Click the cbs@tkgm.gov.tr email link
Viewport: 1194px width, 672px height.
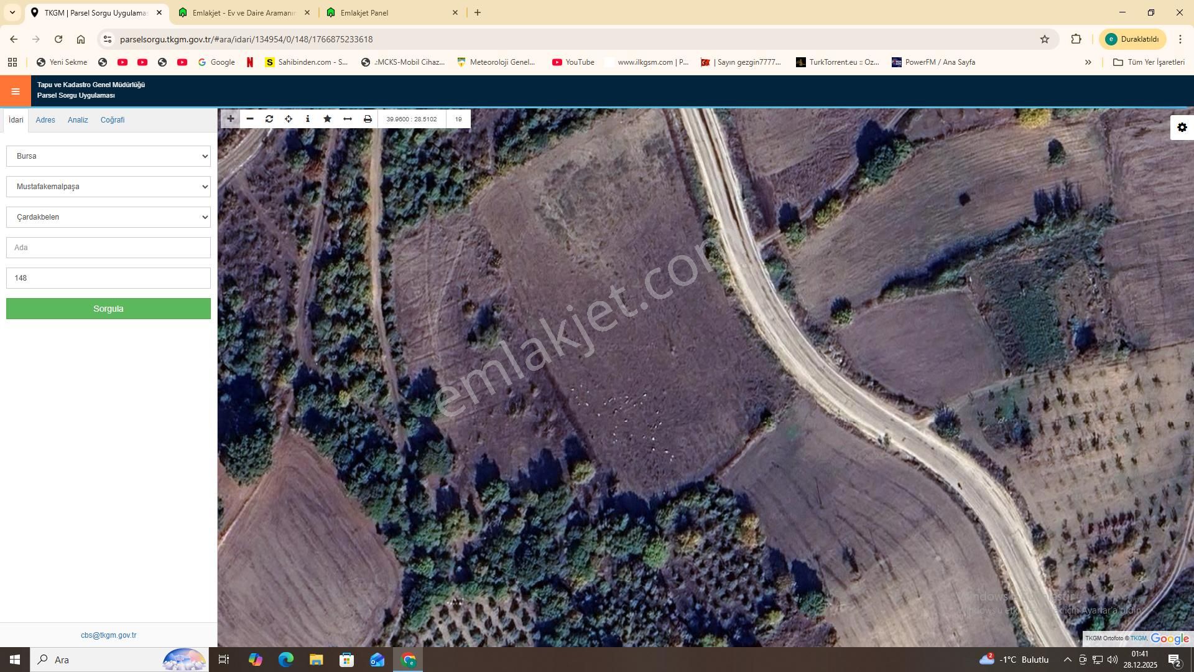click(108, 635)
